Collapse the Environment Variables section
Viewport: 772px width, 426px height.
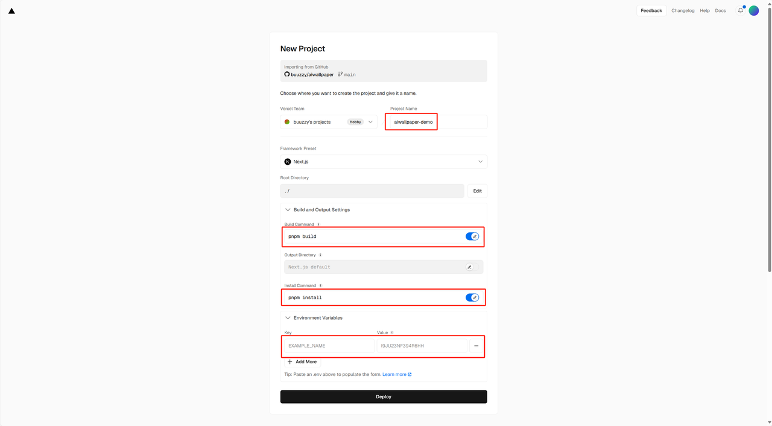coord(314,318)
